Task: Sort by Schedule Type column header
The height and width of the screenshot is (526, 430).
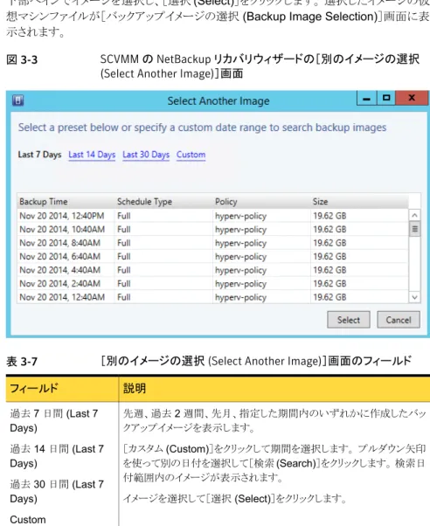Action: [163, 201]
